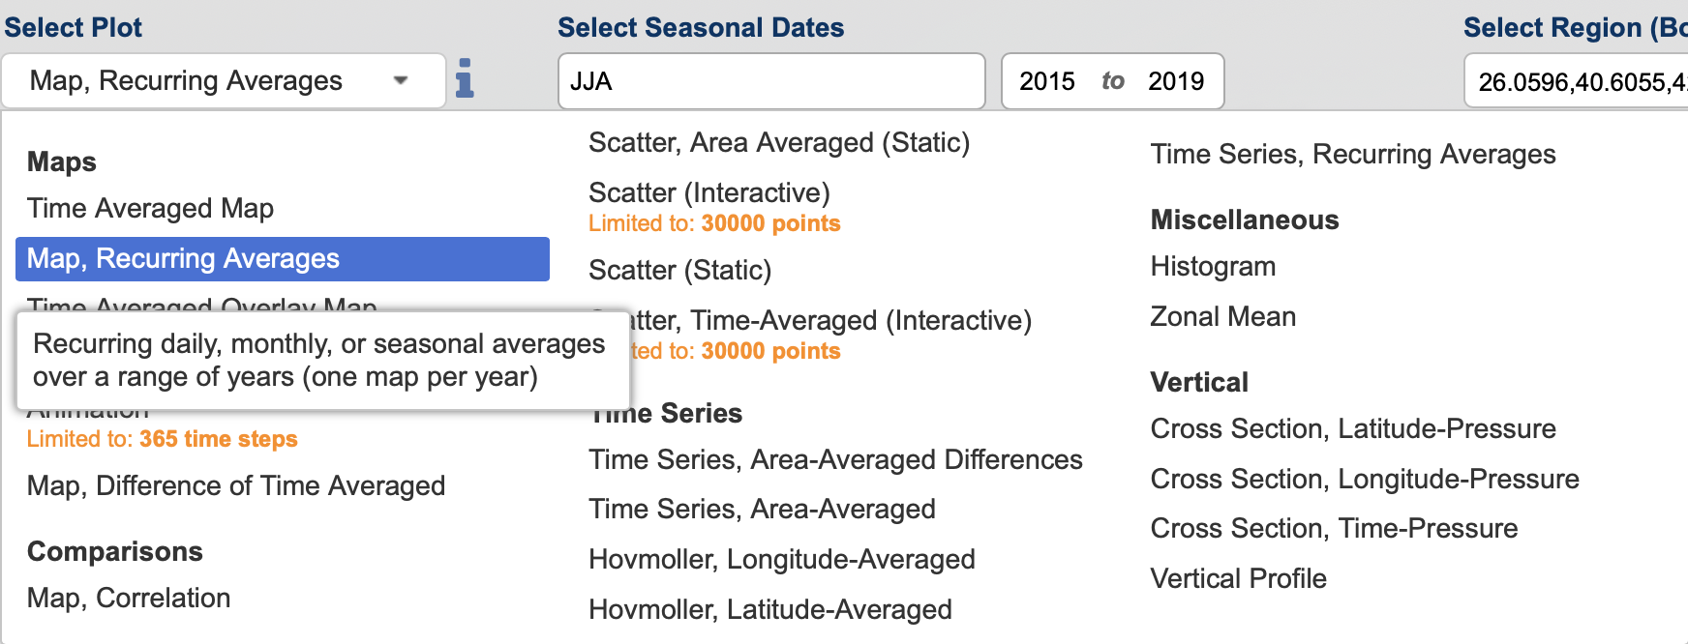Select Time Series, Area-Averaged Differences
1688x644 pixels.
coord(835,459)
